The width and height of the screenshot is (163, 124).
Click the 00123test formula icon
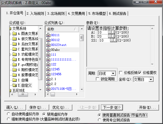[x=48, y=45]
